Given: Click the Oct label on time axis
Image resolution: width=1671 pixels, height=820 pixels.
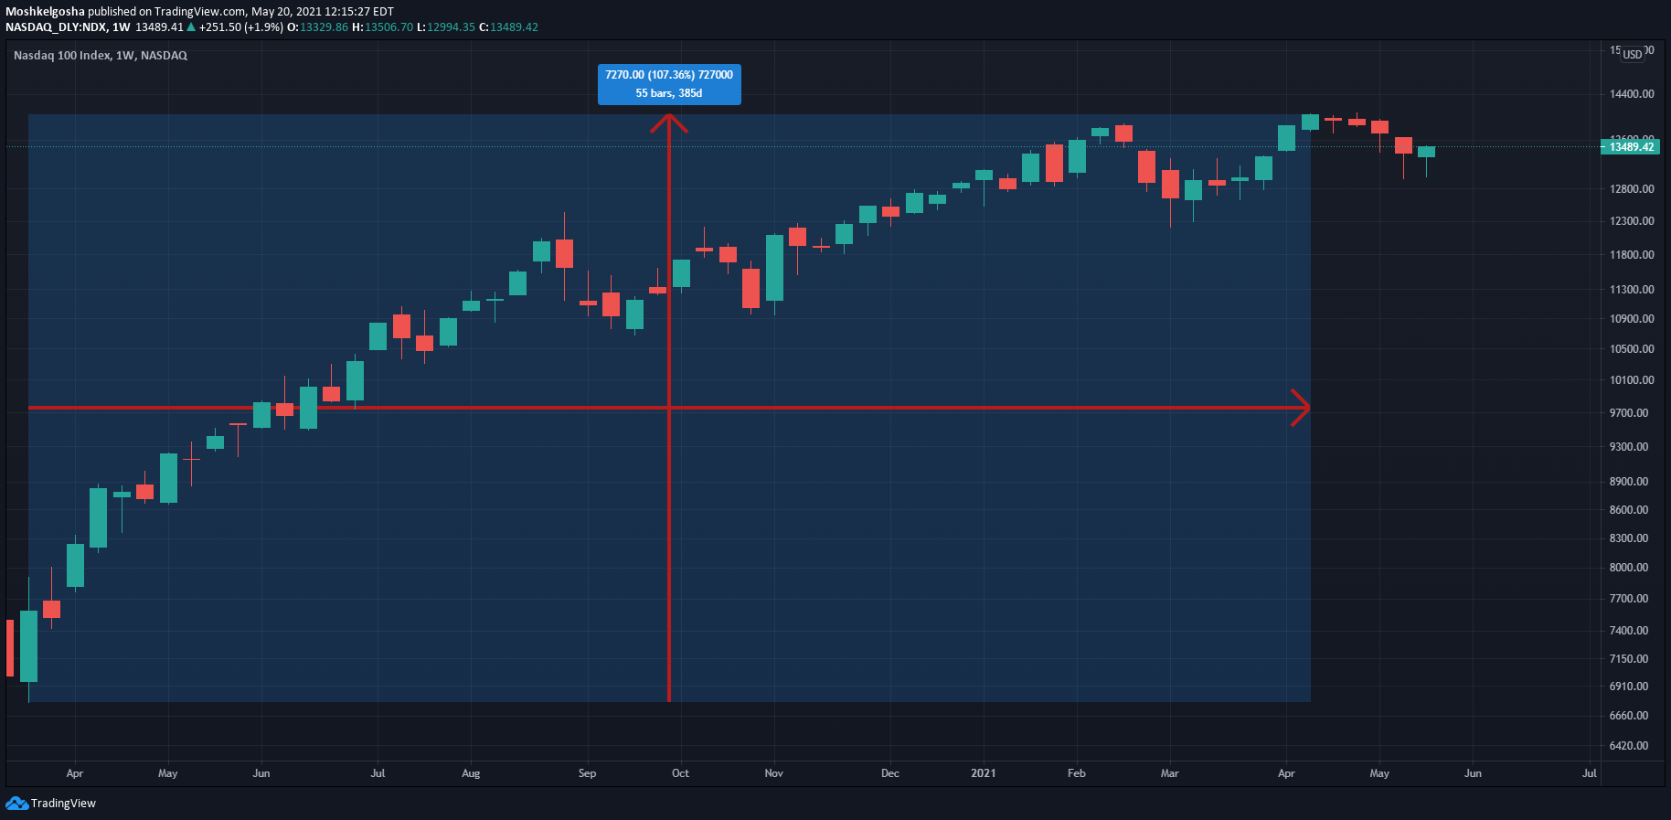Looking at the screenshot, I should (680, 773).
